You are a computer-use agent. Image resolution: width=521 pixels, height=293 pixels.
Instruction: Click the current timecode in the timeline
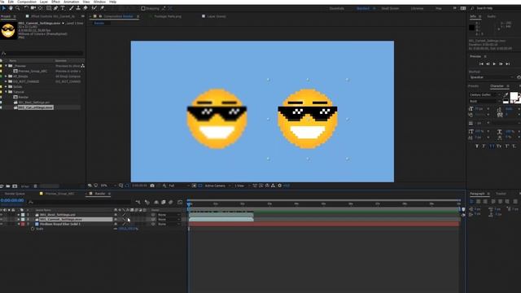[12, 200]
